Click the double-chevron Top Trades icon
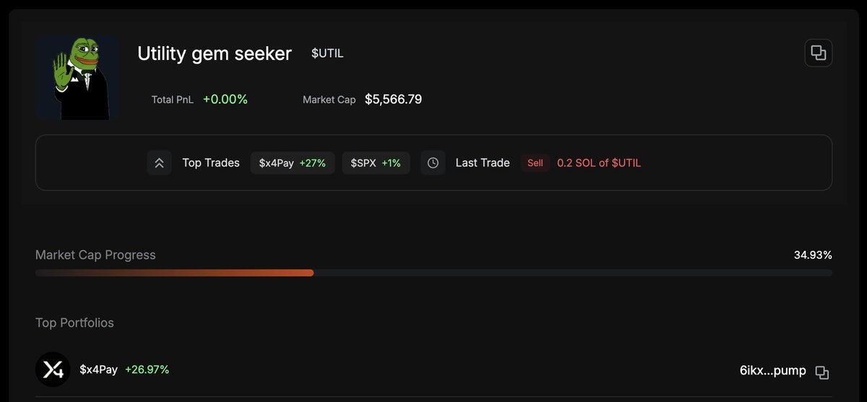 159,163
